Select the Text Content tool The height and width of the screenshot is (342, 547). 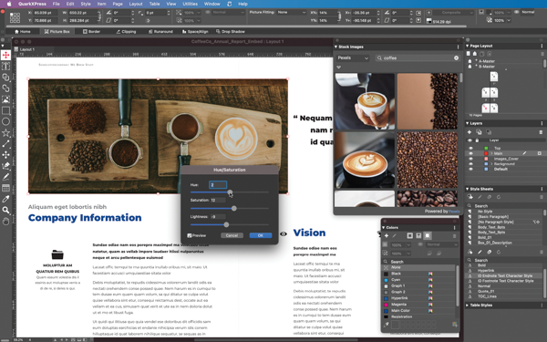click(x=6, y=67)
